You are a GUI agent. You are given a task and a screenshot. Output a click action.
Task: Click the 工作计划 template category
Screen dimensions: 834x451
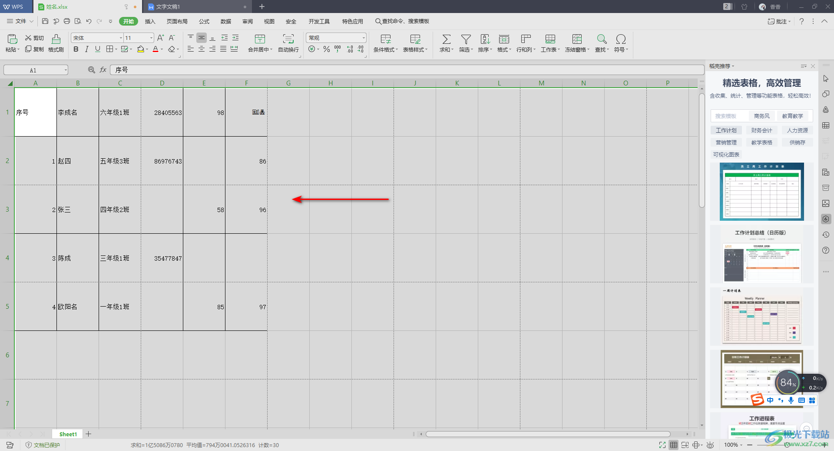coord(726,130)
